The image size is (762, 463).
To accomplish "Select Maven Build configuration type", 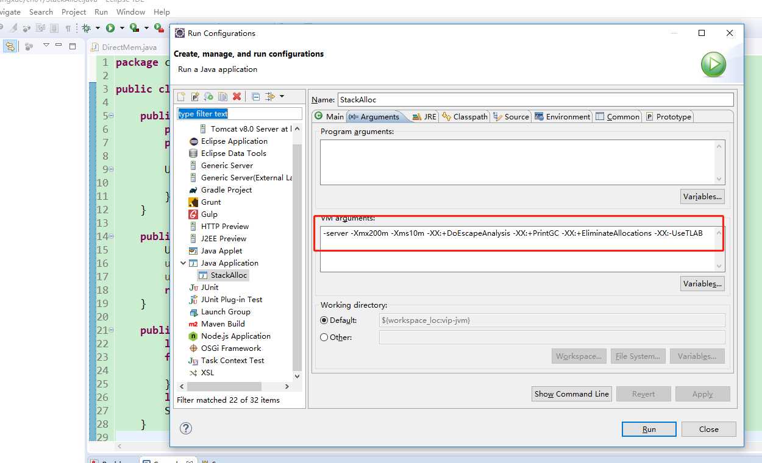I will click(223, 323).
